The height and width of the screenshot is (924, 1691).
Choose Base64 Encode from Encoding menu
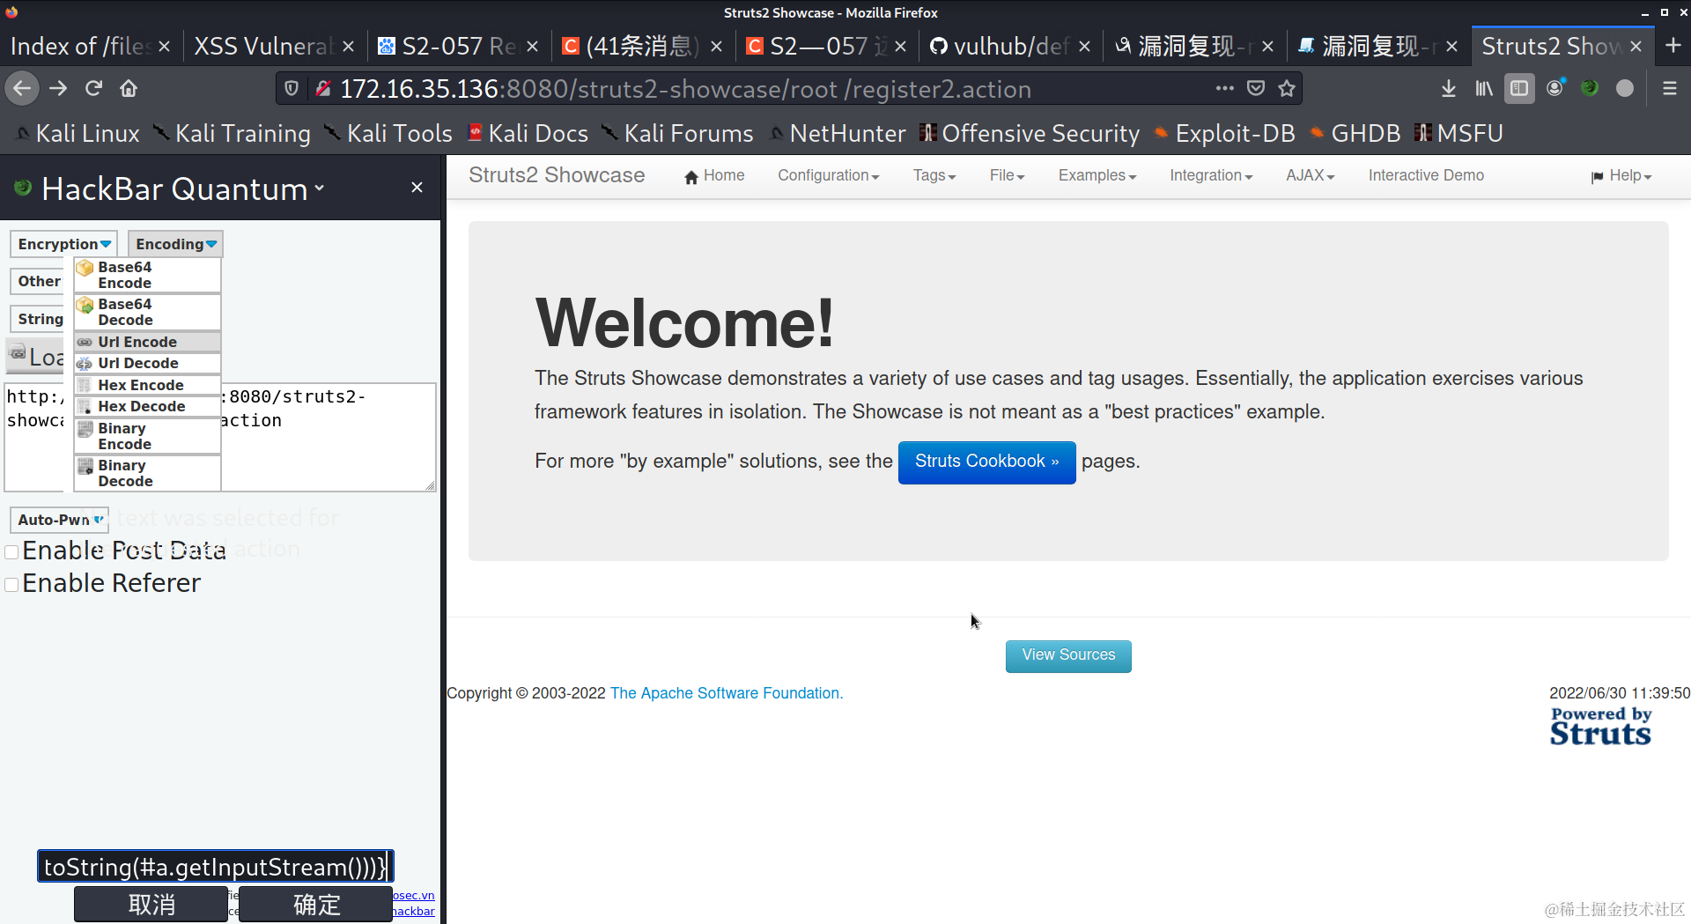[147, 275]
